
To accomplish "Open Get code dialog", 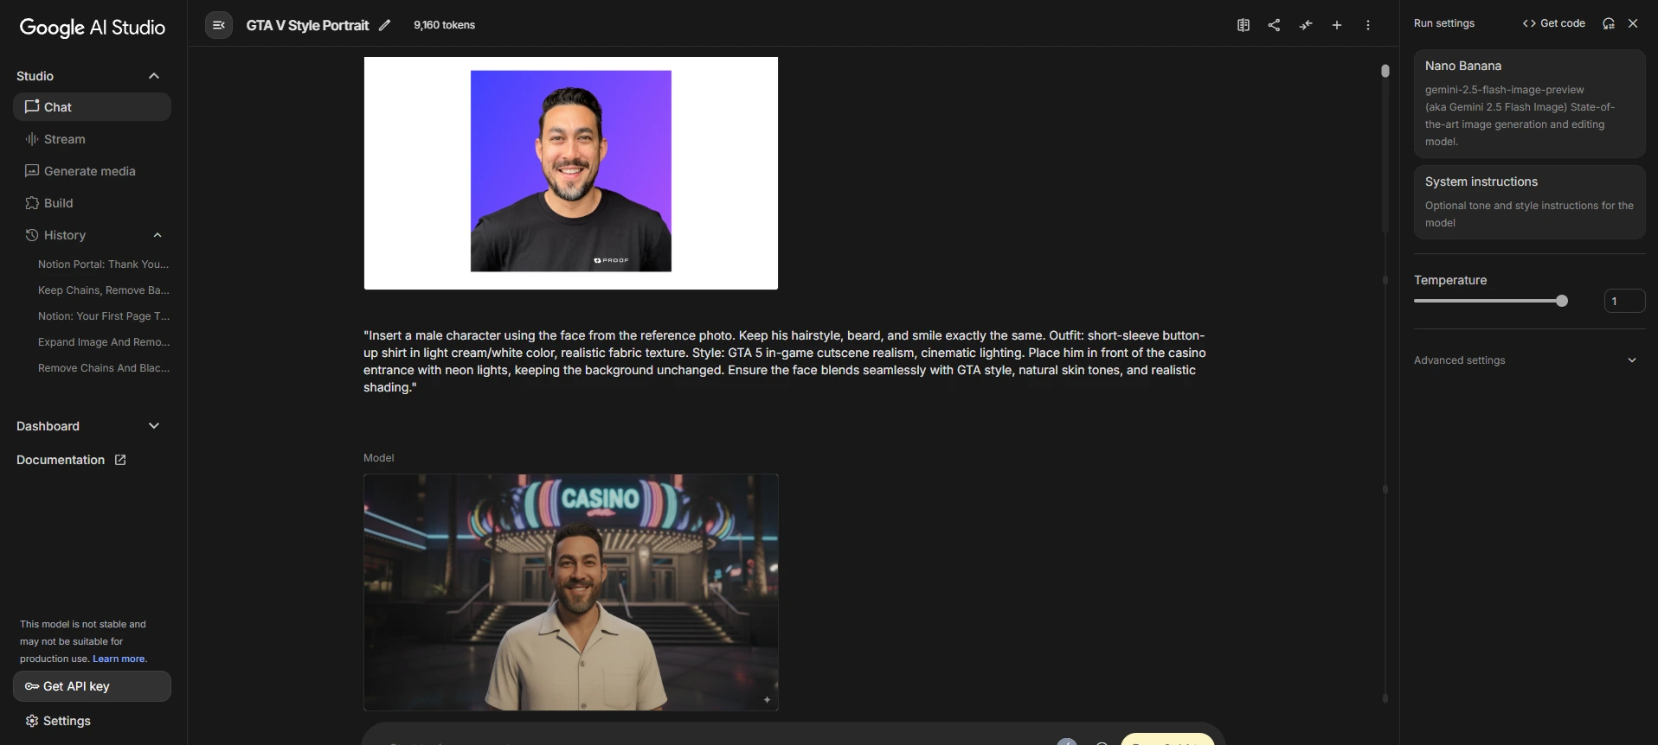I will click(1554, 23).
